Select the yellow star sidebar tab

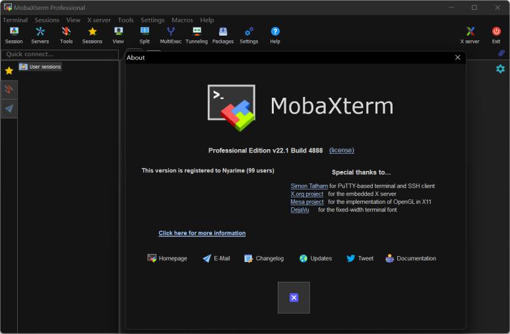(x=9, y=71)
